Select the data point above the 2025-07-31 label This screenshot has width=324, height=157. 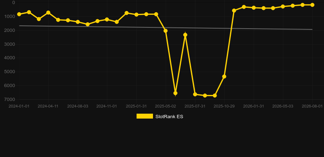pyautogui.click(x=195, y=94)
